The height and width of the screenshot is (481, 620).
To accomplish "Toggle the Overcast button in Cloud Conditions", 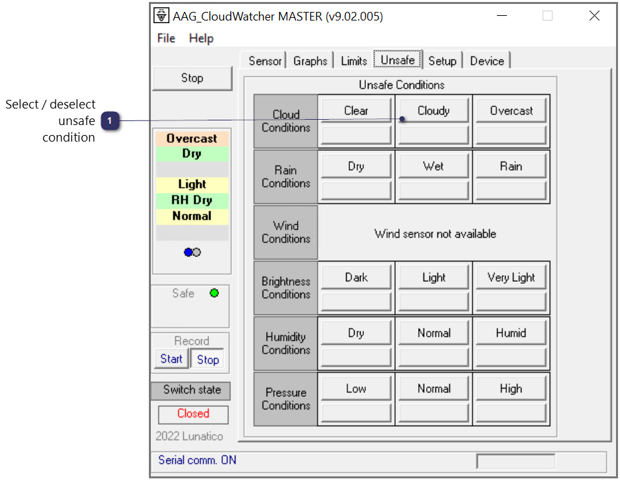I will (x=511, y=110).
